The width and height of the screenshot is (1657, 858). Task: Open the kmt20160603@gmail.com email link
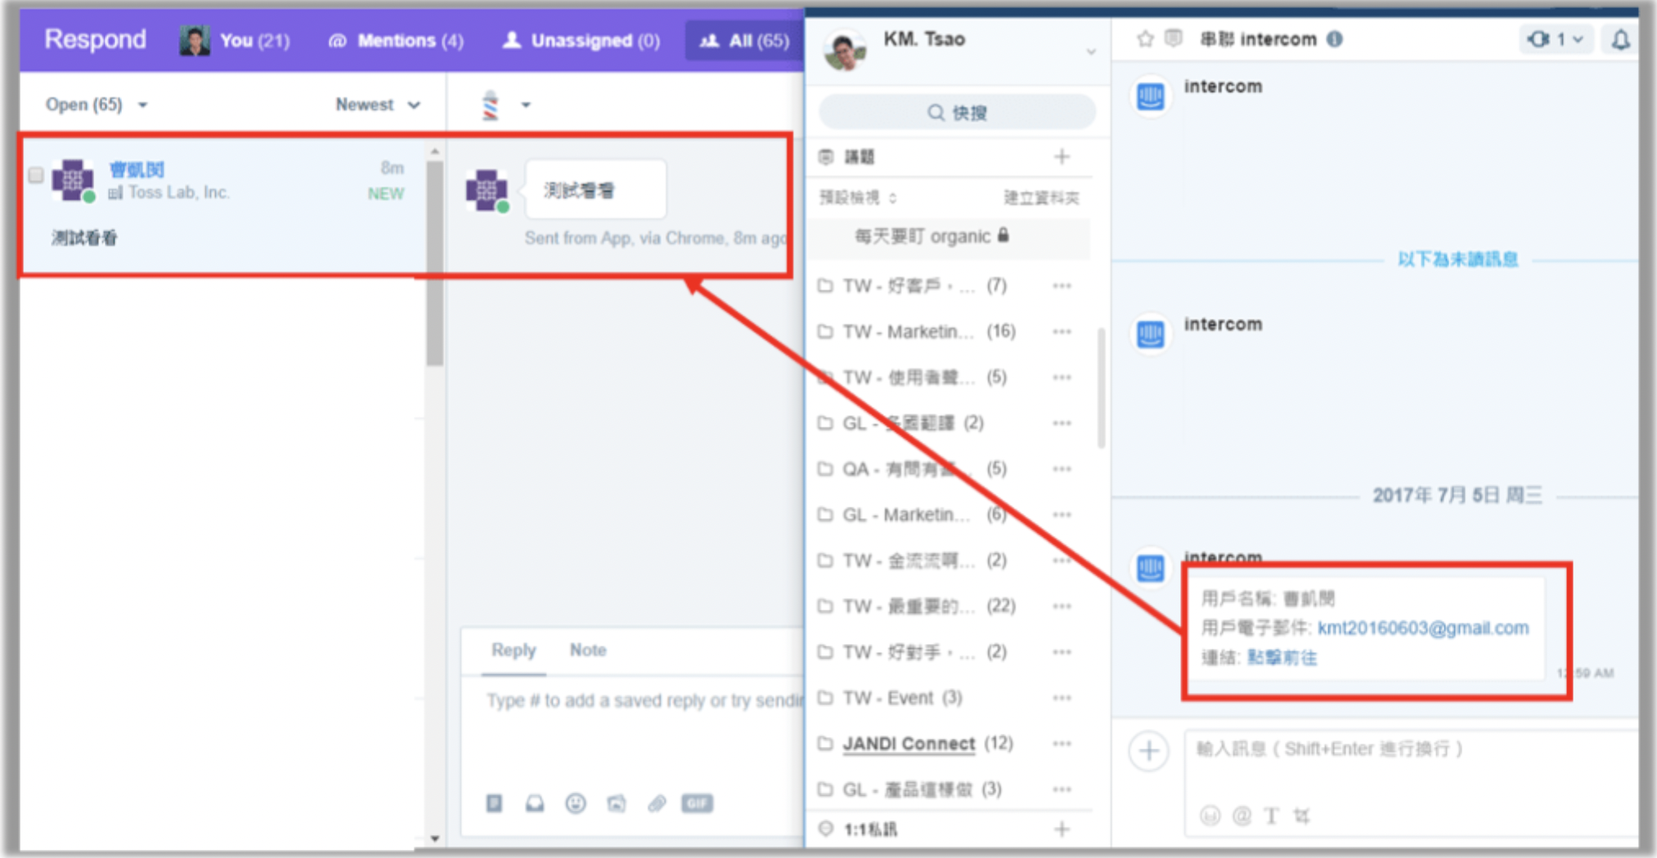coord(1423,628)
